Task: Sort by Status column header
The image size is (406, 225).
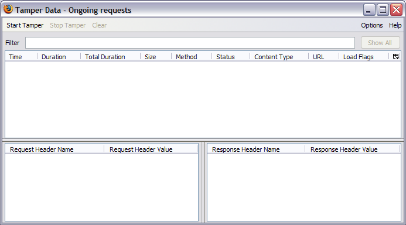Action: point(231,57)
